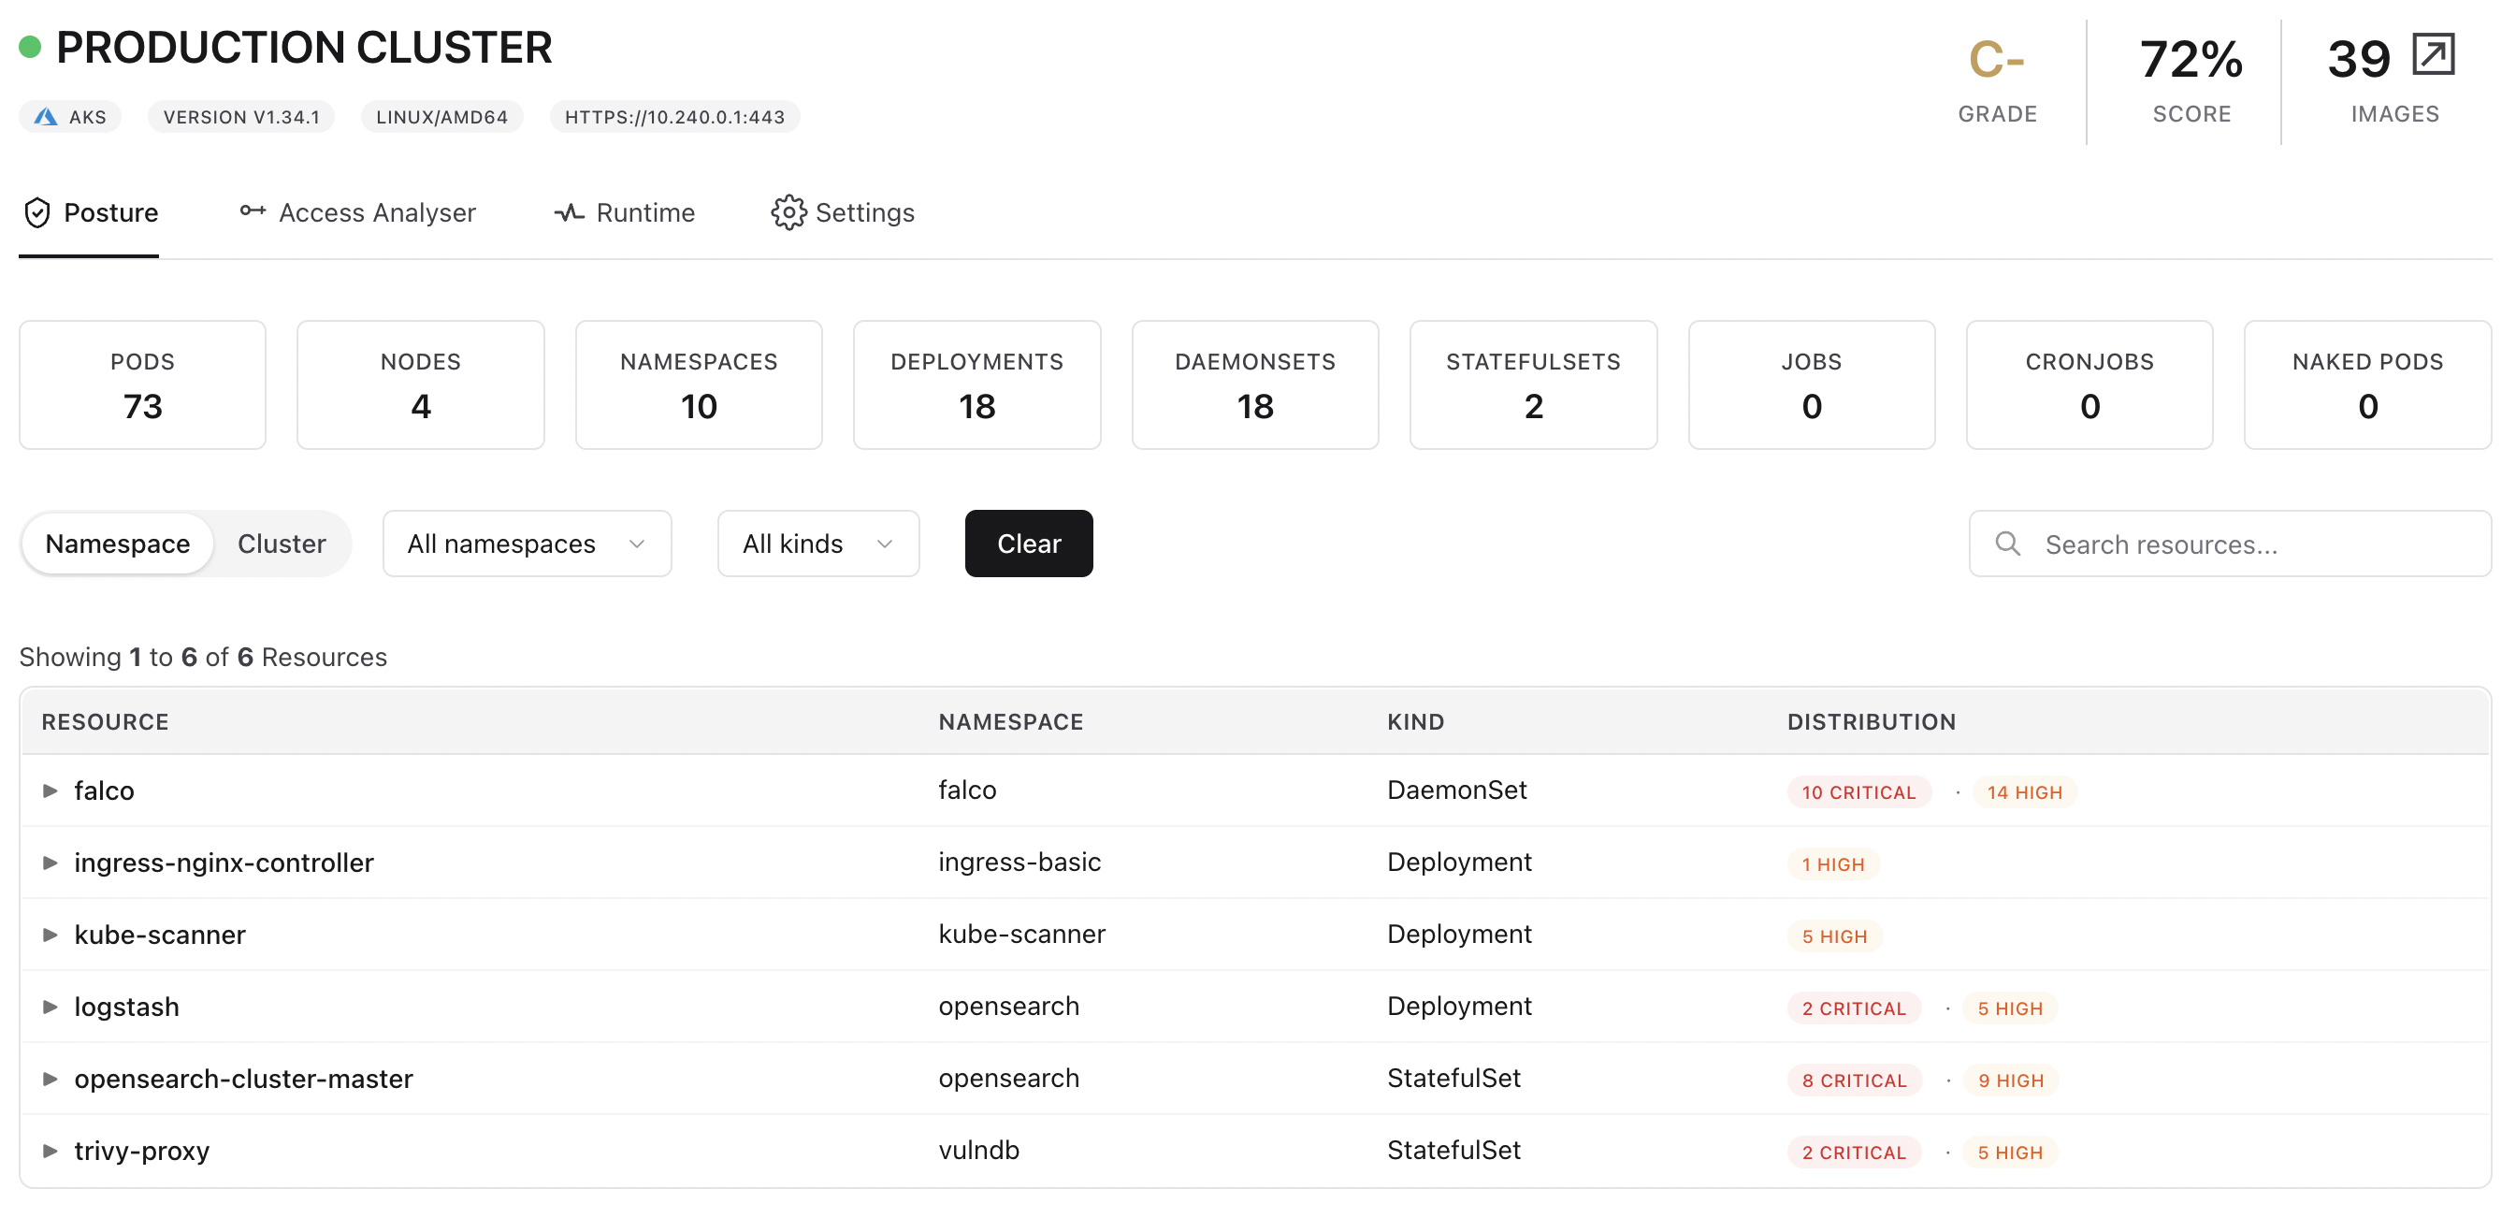Open the external link icon beside 39 images
The height and width of the screenshot is (1218, 2516).
click(2432, 53)
